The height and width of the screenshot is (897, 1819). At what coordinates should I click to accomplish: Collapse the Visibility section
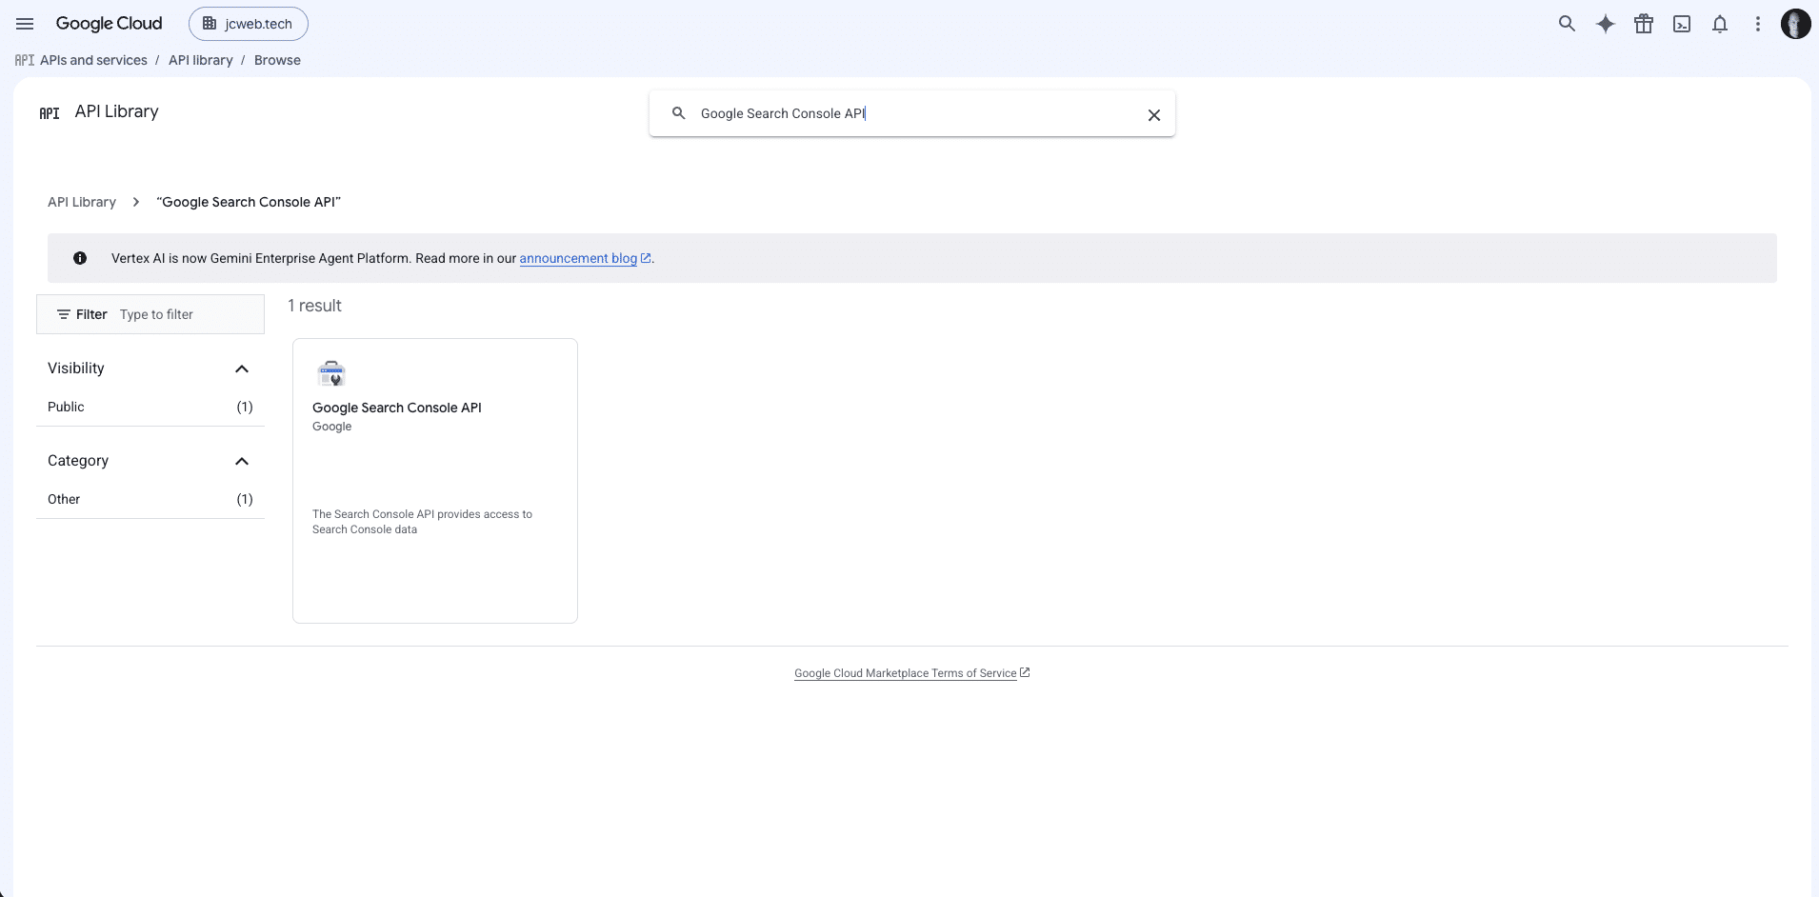point(242,369)
